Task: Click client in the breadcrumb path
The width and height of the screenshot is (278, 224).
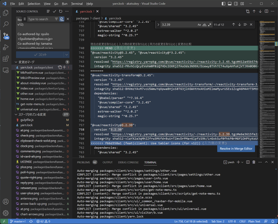Action: point(96,18)
